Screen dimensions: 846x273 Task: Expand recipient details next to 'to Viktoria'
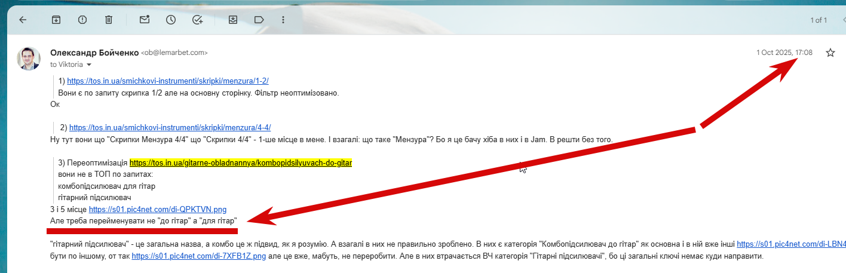tap(90, 65)
